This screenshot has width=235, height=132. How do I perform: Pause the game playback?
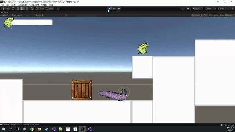point(114,8)
